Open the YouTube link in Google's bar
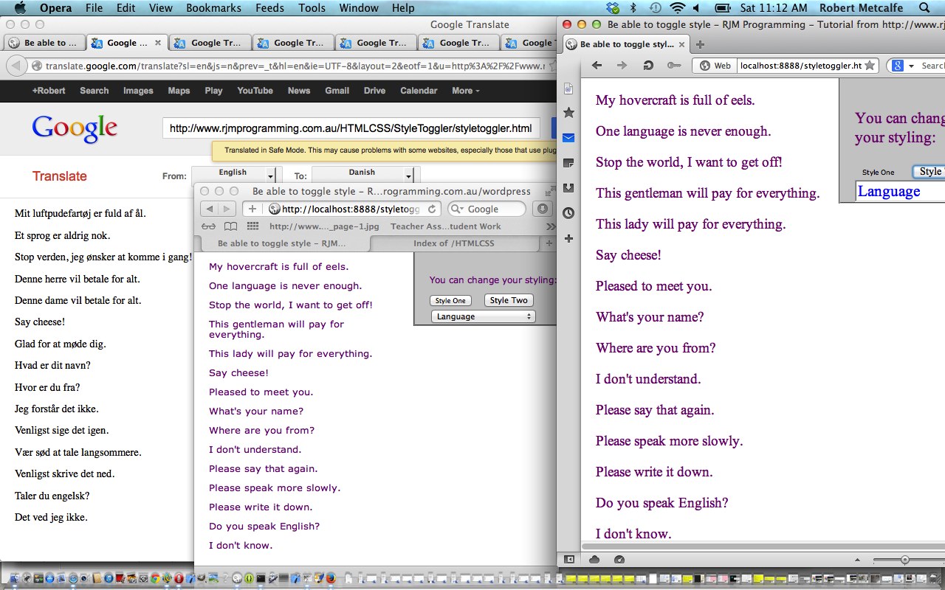This screenshot has height=590, width=945. pyautogui.click(x=255, y=91)
